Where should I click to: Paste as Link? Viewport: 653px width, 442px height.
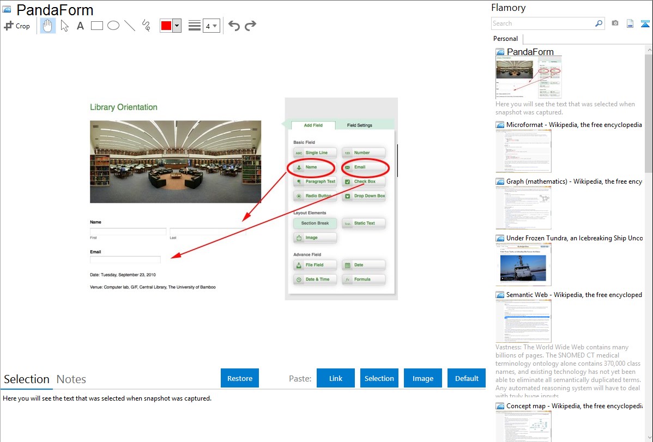click(336, 378)
